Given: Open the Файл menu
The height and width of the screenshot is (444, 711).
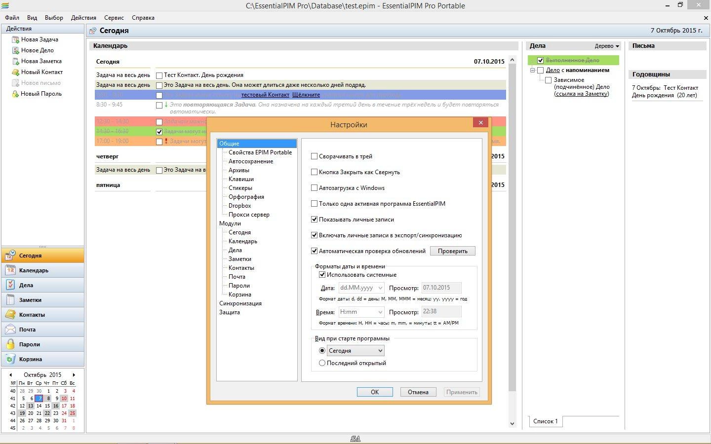Looking at the screenshot, I should coord(12,18).
